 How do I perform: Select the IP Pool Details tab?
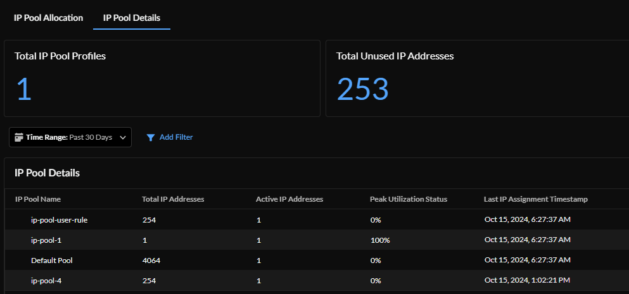tap(131, 18)
